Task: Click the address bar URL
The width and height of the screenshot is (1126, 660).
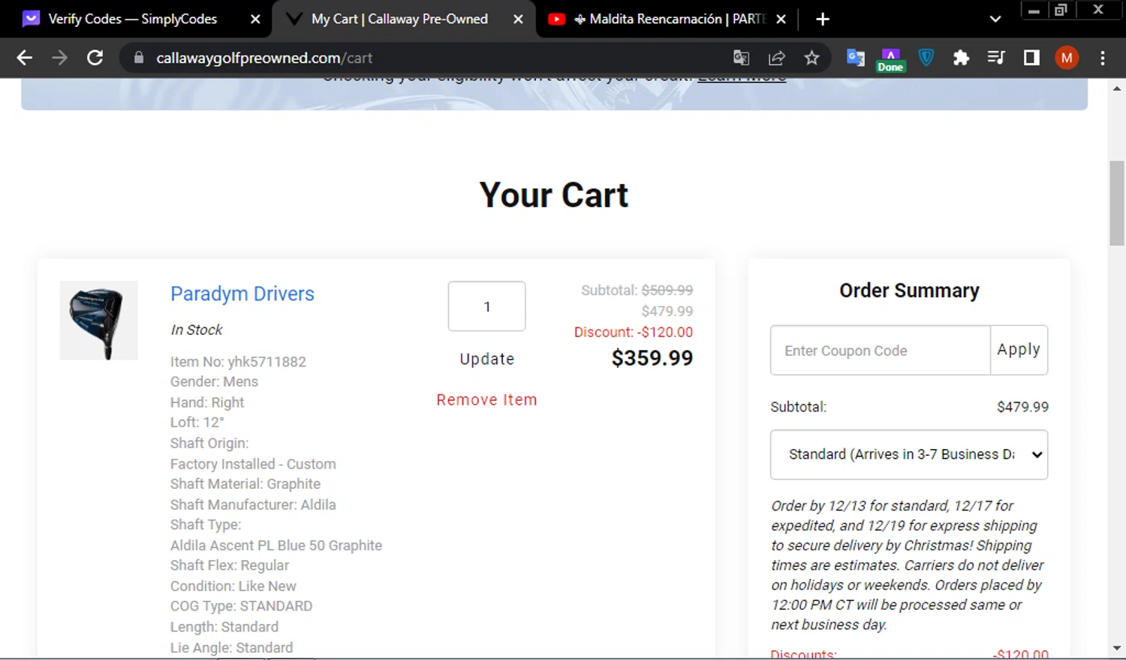Action: click(264, 58)
